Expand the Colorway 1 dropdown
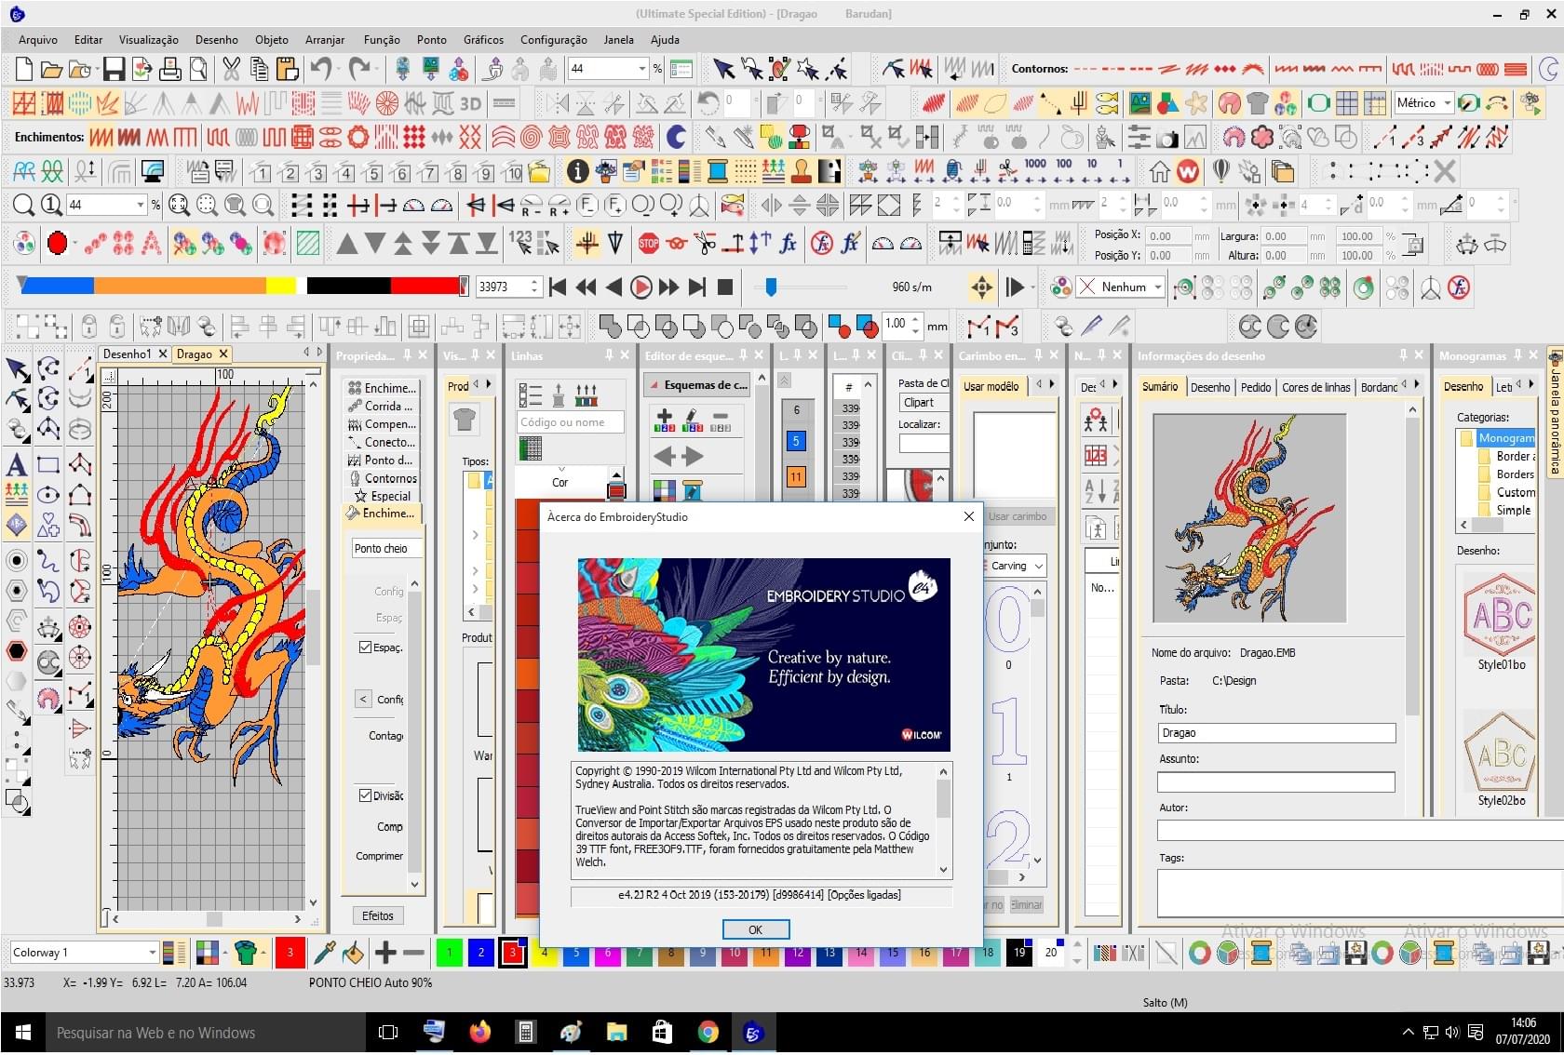Image resolution: width=1564 pixels, height=1055 pixels. pos(152,952)
